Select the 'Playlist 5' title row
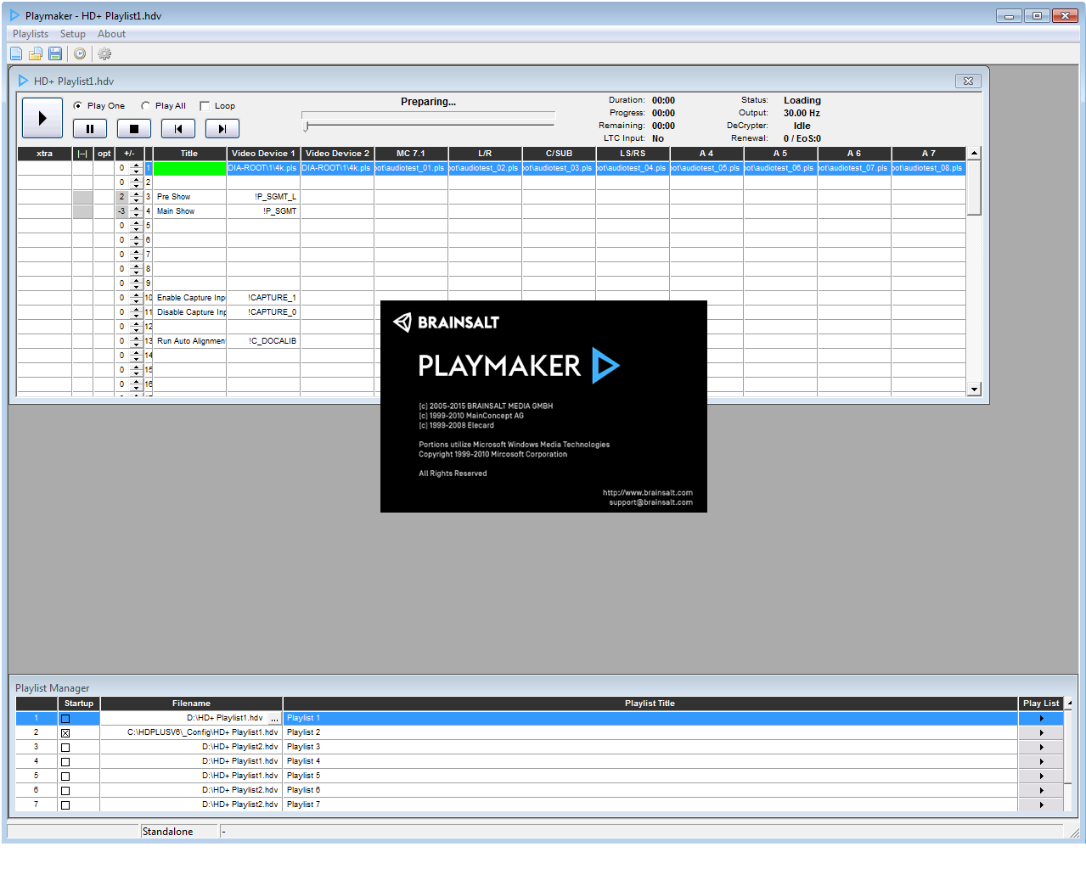Image resolution: width=1086 pixels, height=869 pixels. pyautogui.click(x=650, y=776)
